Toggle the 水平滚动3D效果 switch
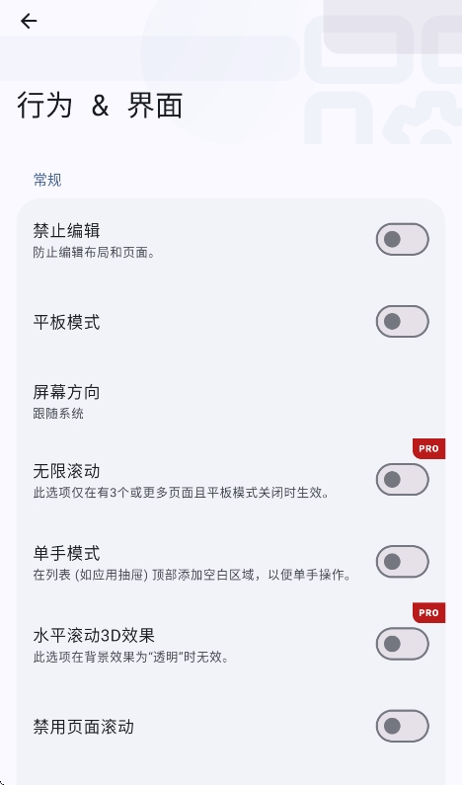Viewport: 462px width, 785px height. [x=403, y=644]
